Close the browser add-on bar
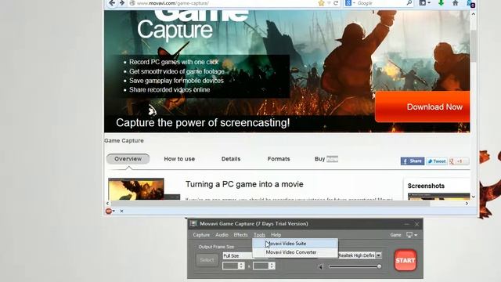This screenshot has width=501, height=282. coord(122,211)
